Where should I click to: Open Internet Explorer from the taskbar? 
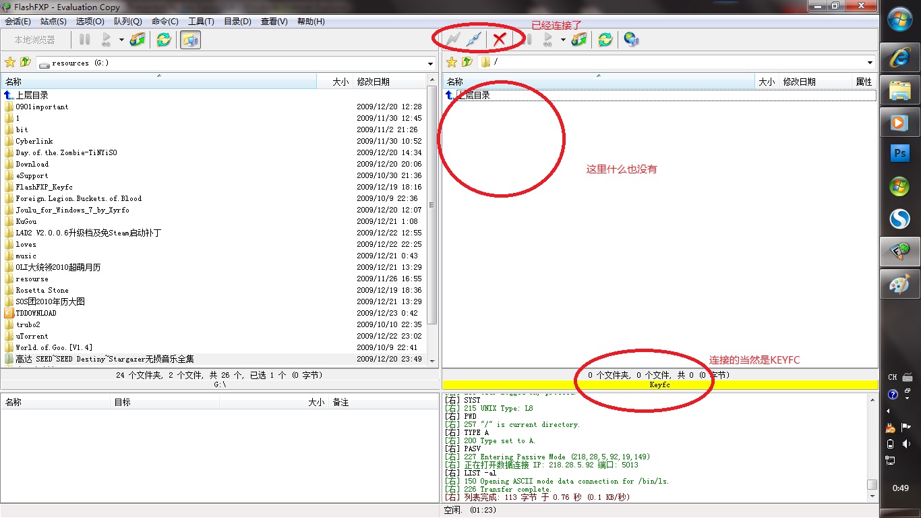900,59
